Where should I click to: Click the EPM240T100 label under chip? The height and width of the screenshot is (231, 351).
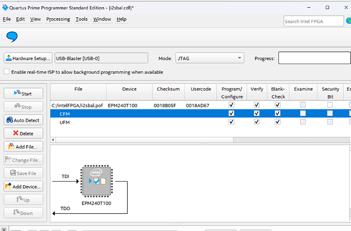(x=96, y=203)
